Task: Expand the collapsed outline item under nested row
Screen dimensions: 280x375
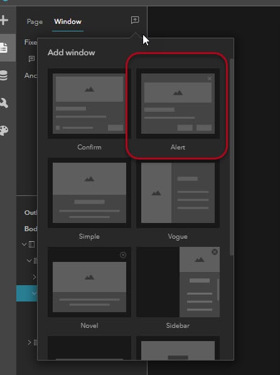Action: [34, 277]
